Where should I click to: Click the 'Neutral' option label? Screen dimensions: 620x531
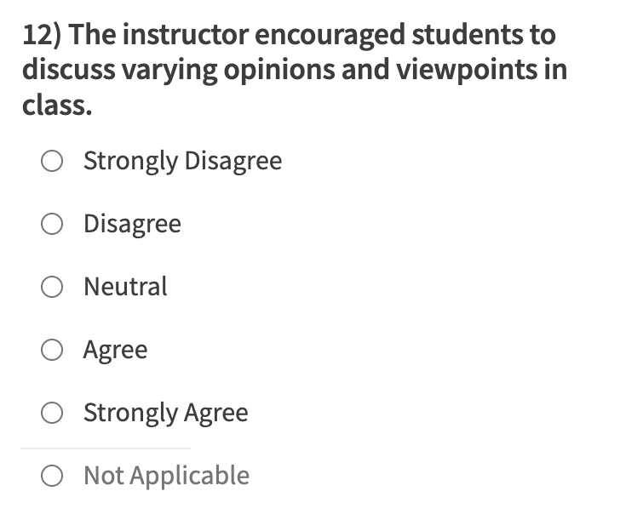pos(125,287)
